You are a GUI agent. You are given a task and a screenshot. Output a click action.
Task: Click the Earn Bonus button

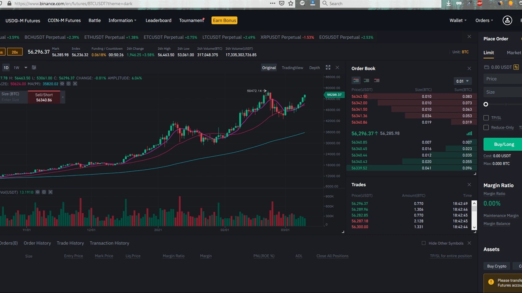pyautogui.click(x=224, y=20)
